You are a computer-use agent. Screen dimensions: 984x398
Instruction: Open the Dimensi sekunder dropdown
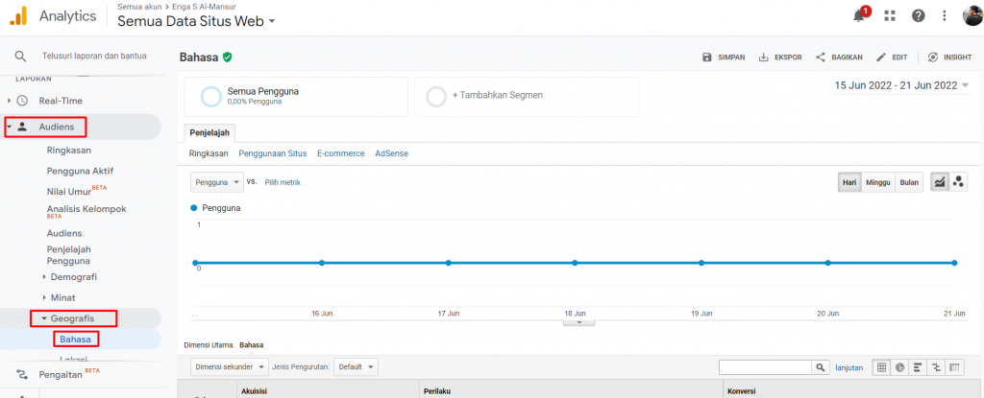(x=230, y=366)
